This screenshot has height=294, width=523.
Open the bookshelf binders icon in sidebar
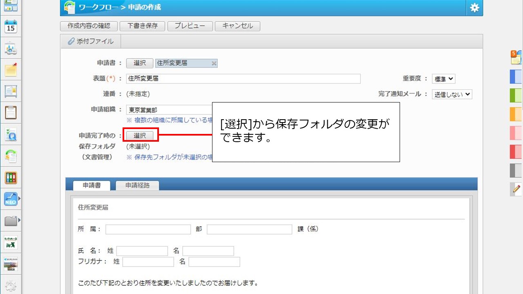(x=11, y=178)
